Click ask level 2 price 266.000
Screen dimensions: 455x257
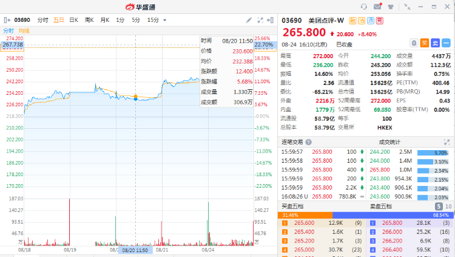[392, 232]
